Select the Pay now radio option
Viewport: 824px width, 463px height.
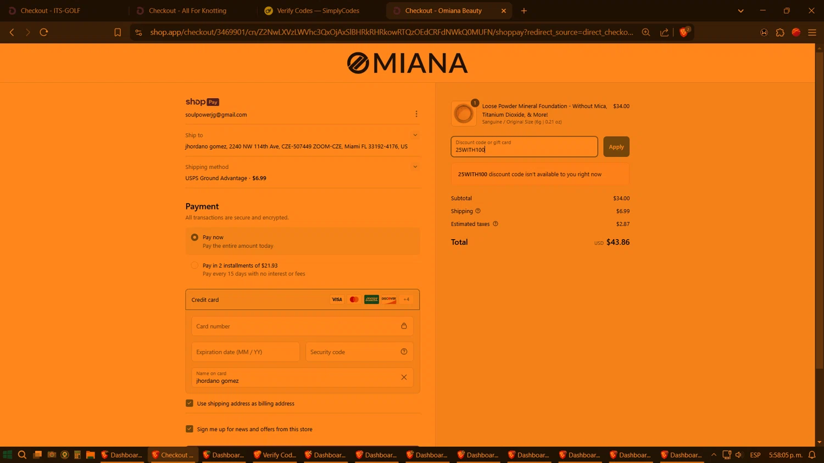[194, 238]
